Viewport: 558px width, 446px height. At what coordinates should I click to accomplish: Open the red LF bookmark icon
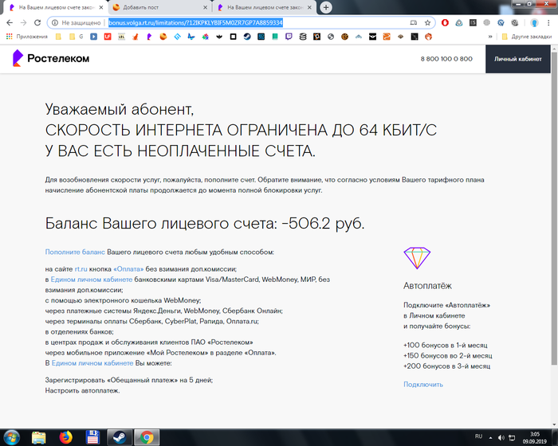[108, 37]
